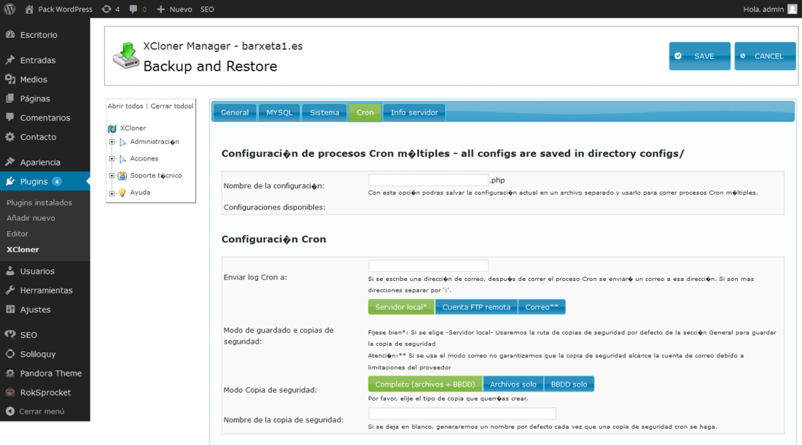Click the admin avatar icon

[x=793, y=9]
